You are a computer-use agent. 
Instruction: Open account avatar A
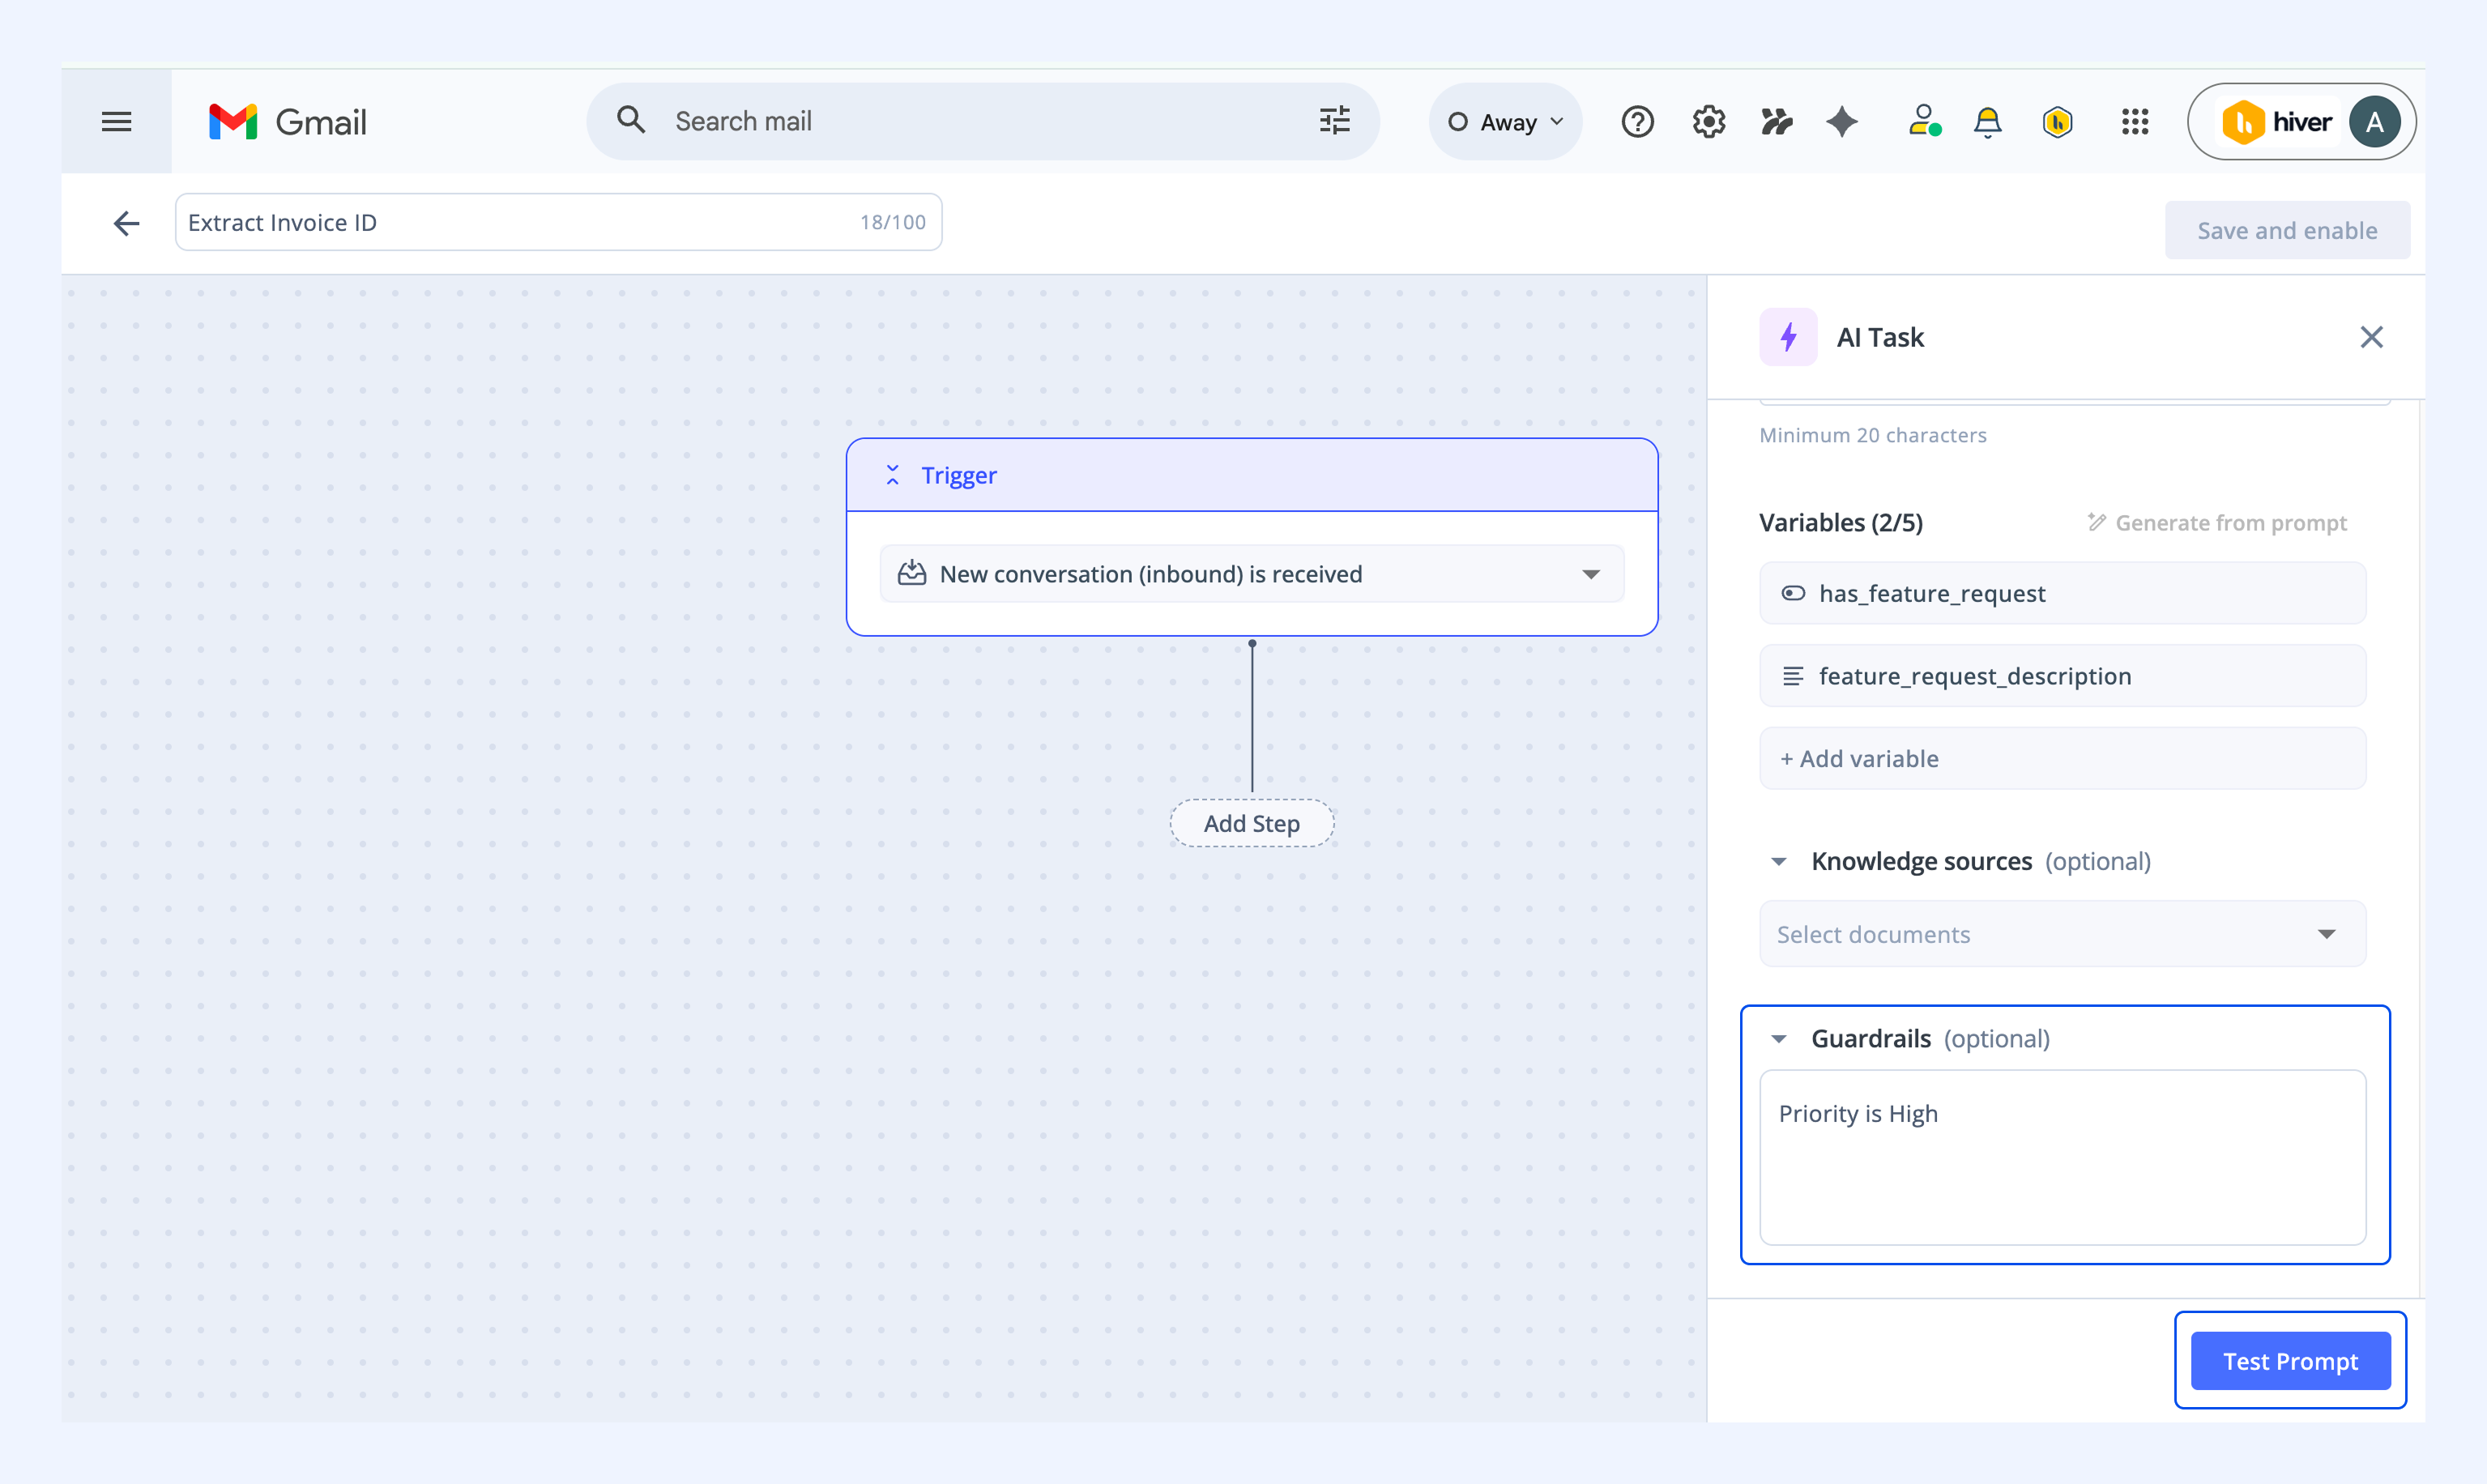click(x=2374, y=122)
